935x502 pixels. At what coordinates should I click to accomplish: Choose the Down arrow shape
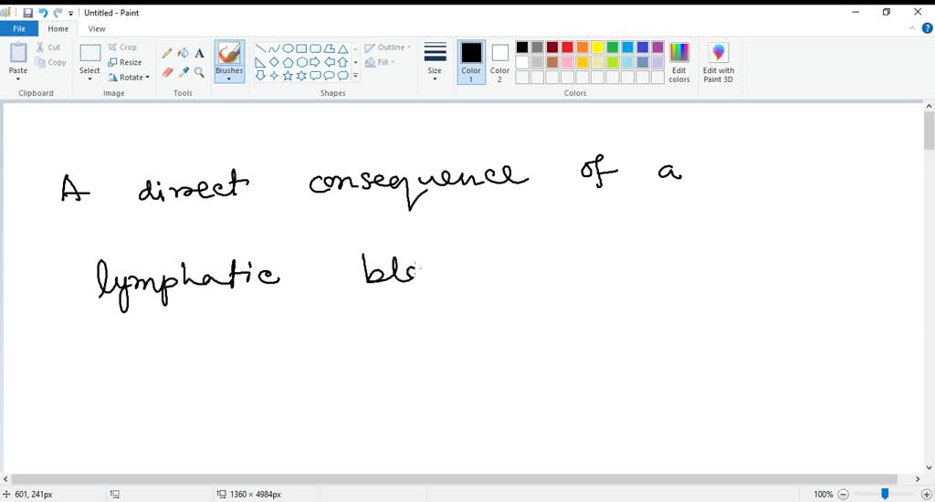(x=260, y=76)
